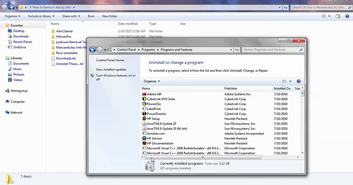Open the Videos library
This screenshot has width=353, height=185.
pyautogui.click(x=15, y=80)
